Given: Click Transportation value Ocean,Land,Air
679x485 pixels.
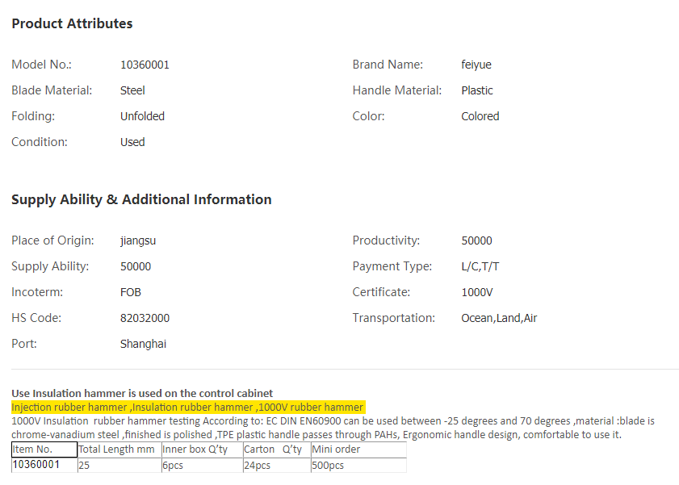Looking at the screenshot, I should coord(499,318).
